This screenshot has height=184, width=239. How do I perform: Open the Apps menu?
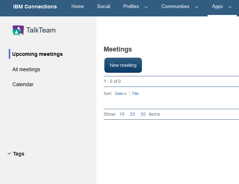pyautogui.click(x=217, y=7)
